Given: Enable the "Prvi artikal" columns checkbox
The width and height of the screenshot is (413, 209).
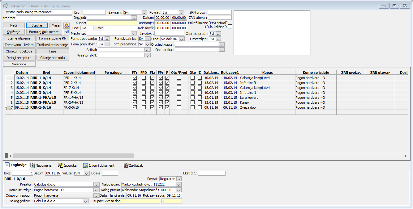Looking at the screenshot, I should 230,27.
